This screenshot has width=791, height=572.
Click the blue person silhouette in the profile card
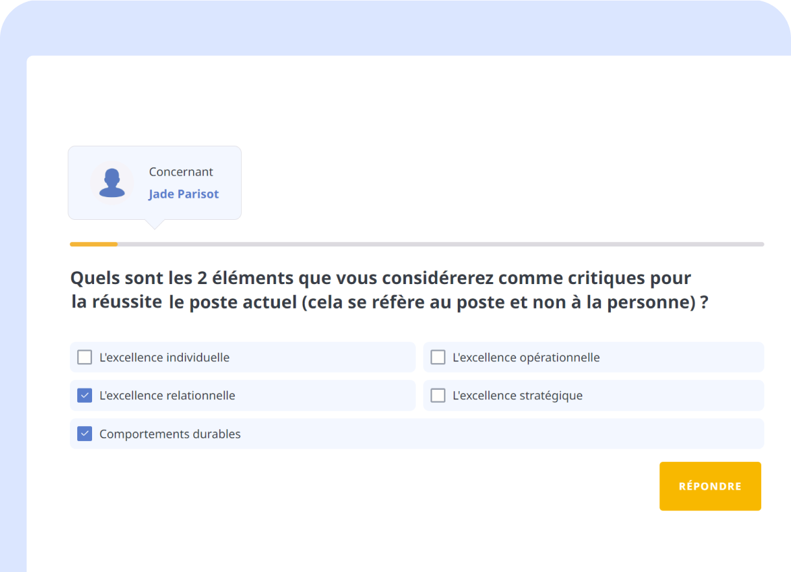pos(112,182)
